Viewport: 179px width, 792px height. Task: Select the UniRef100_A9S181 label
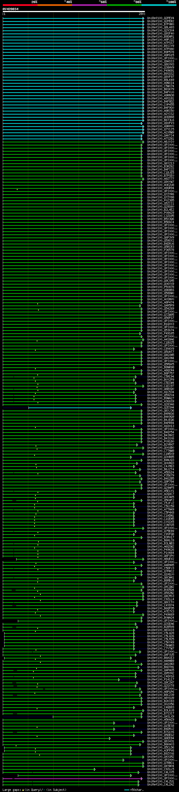tap(160, 98)
